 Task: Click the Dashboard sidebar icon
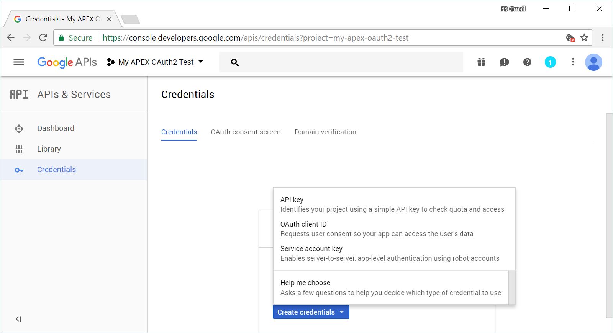point(19,129)
